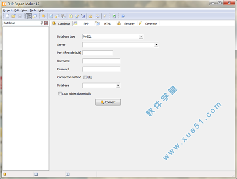
Task: Open help with the blue question icon
Action: (x=123, y=16)
